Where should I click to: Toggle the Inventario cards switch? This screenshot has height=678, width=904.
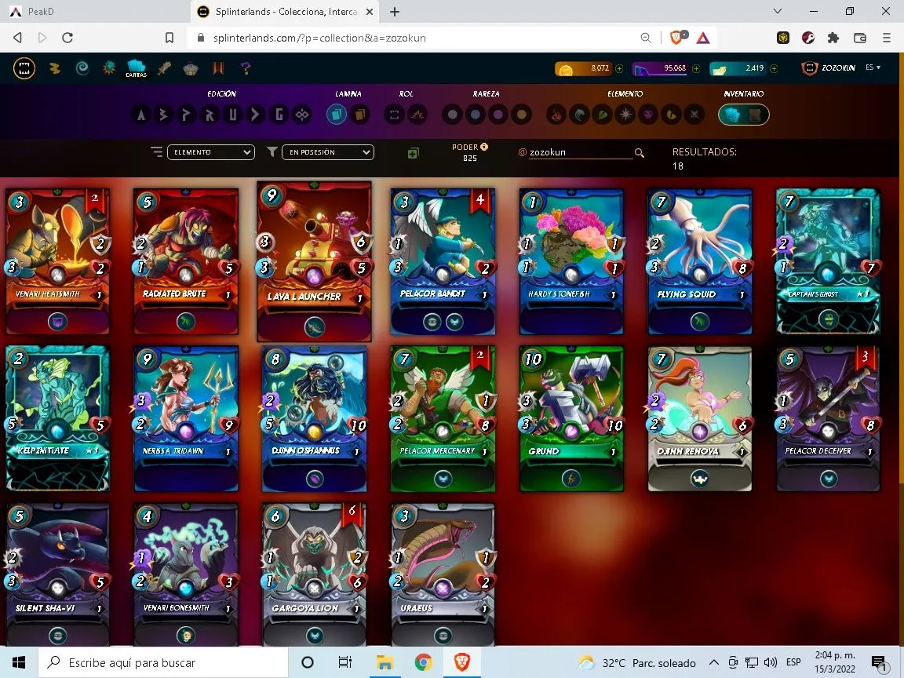[744, 114]
